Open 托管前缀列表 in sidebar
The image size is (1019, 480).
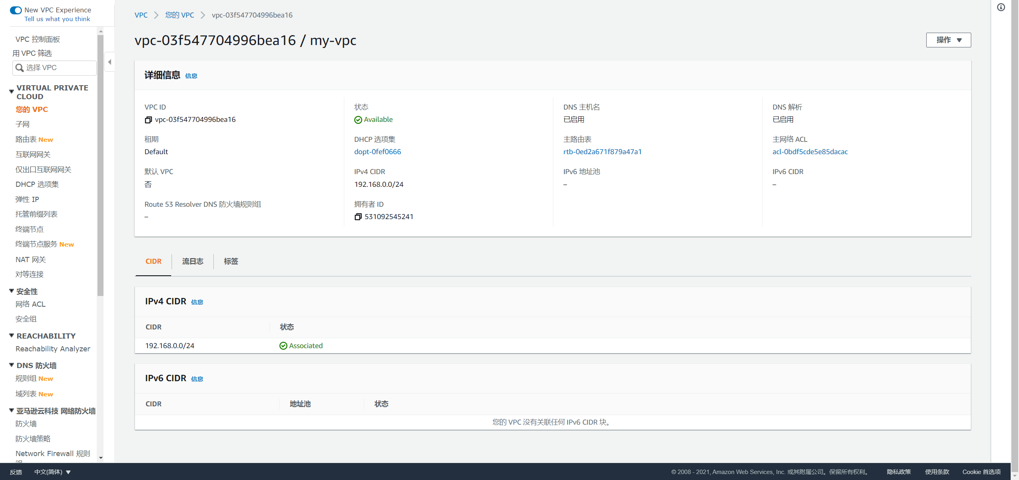[x=37, y=214]
